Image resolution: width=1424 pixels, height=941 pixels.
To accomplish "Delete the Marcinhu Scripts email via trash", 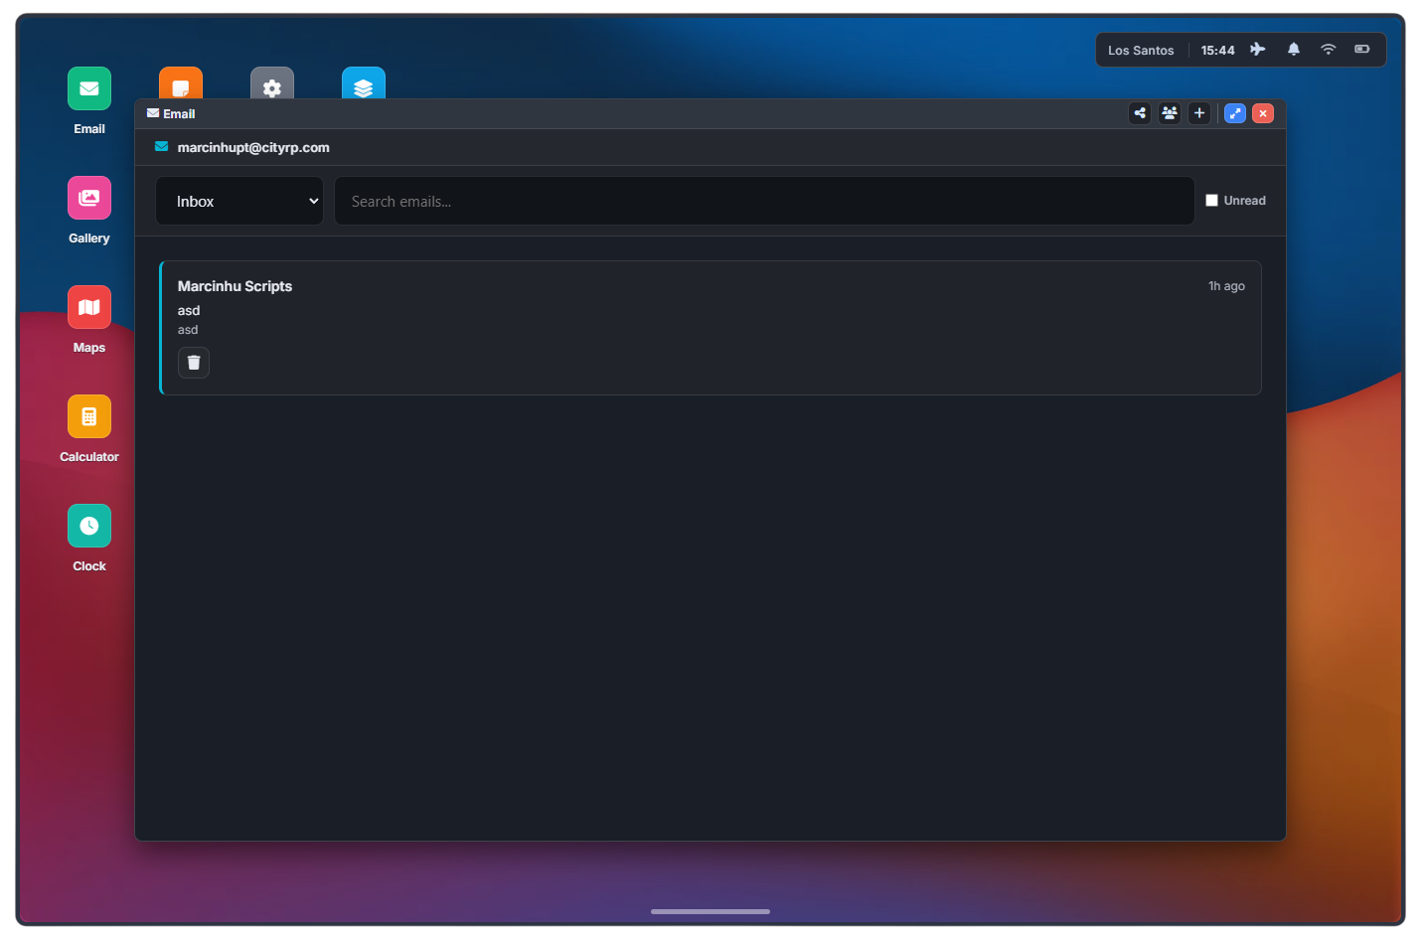I will [194, 363].
